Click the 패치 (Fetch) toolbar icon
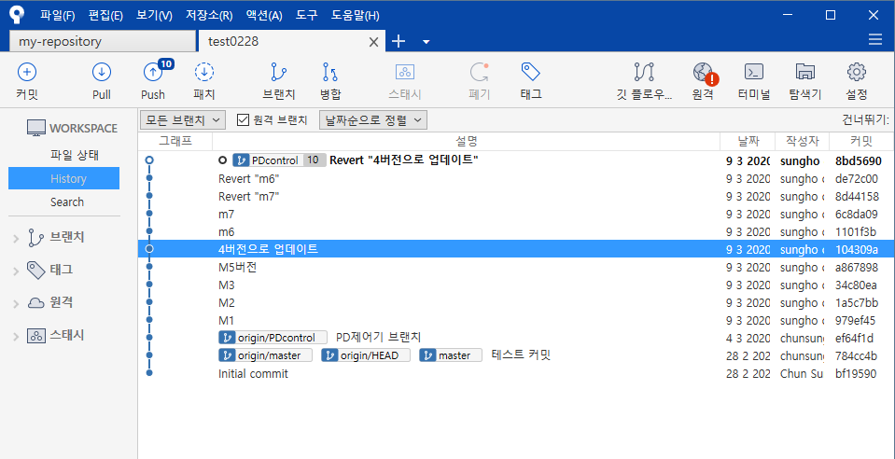The height and width of the screenshot is (459, 895). pos(203,72)
